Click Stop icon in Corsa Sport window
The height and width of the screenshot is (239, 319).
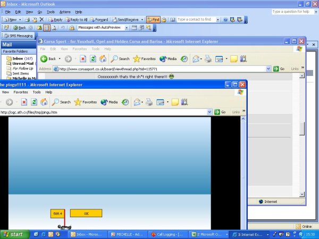point(83,59)
